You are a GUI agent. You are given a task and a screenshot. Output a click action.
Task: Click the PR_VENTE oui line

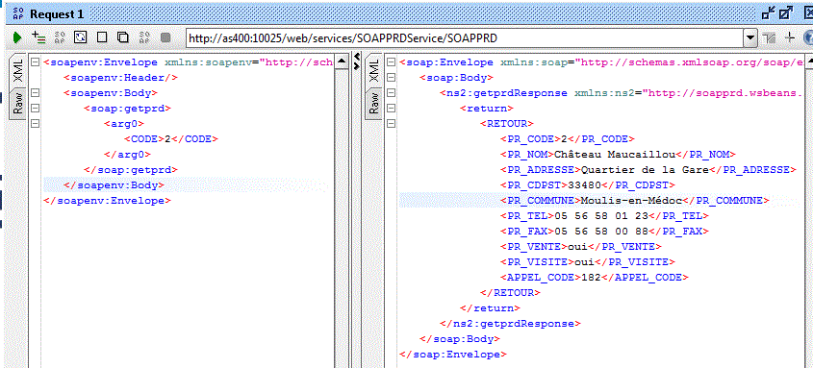click(x=581, y=246)
